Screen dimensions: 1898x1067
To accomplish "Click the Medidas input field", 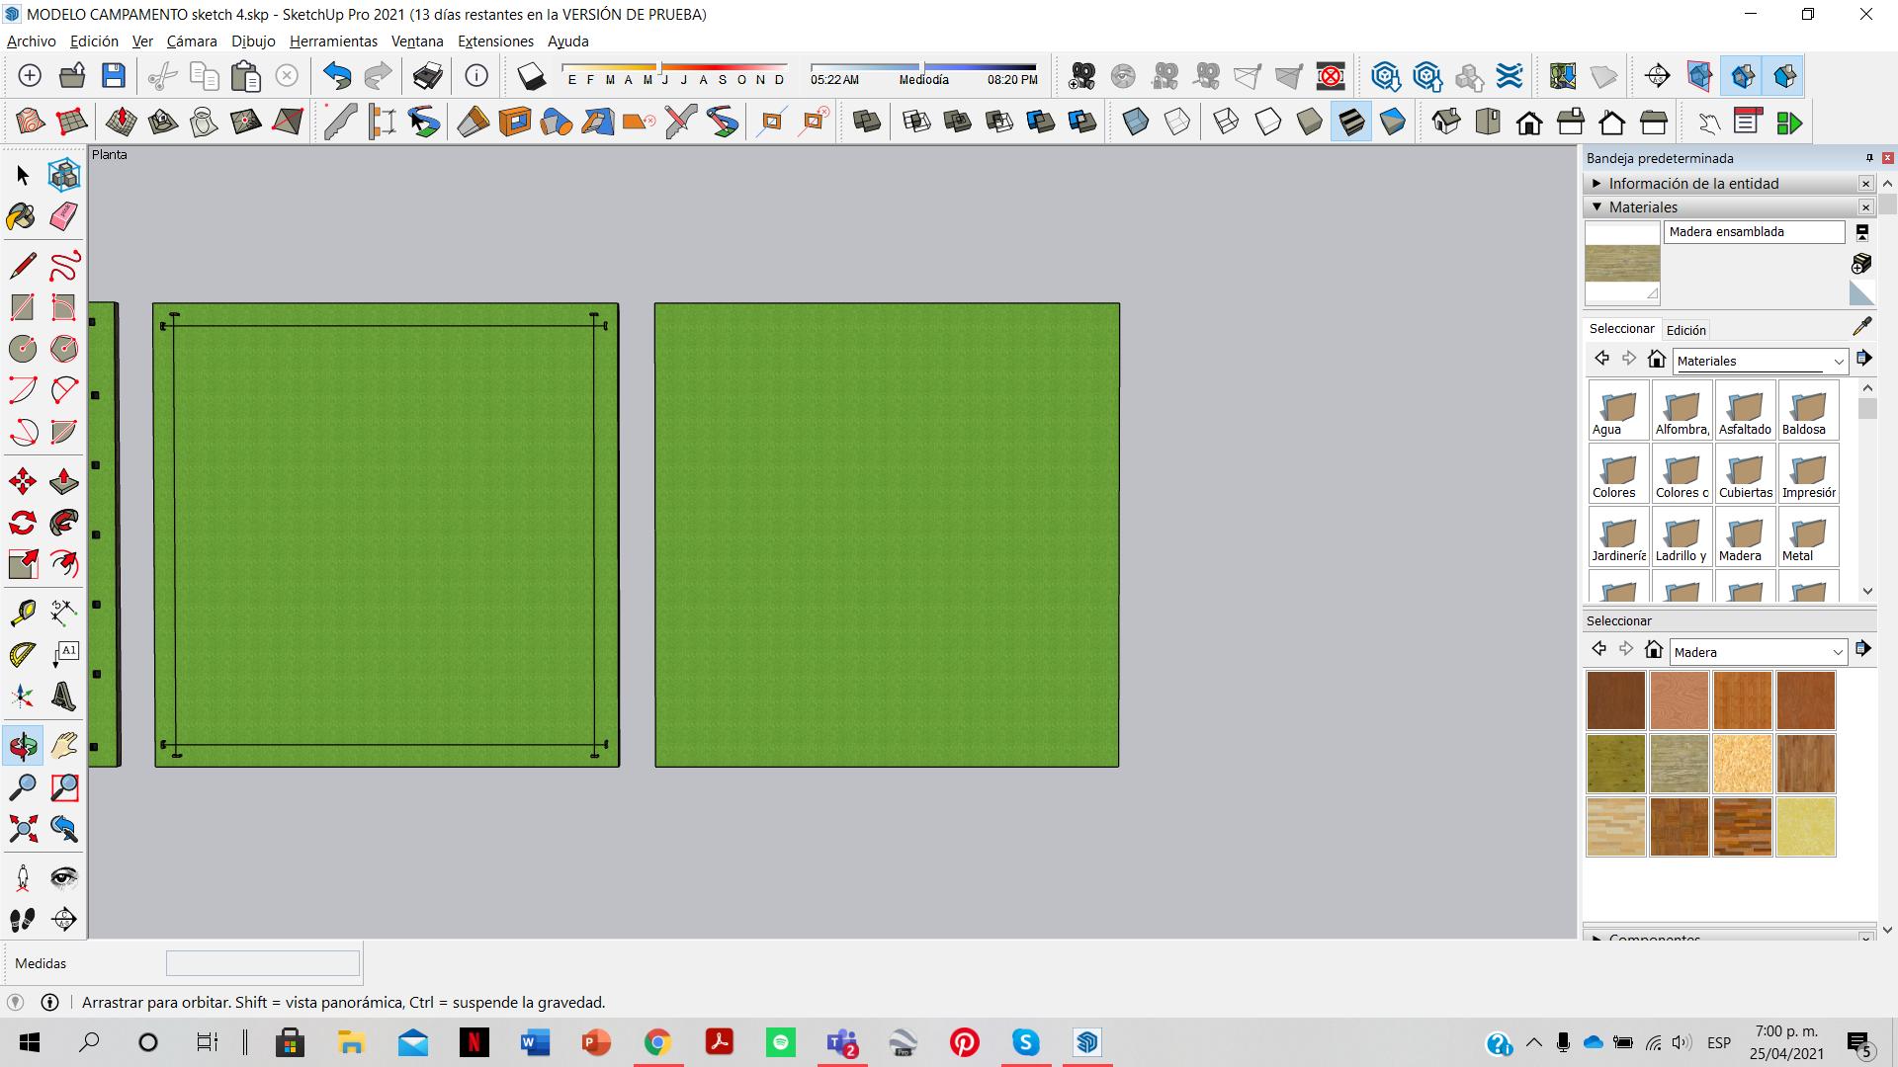I will [x=262, y=963].
